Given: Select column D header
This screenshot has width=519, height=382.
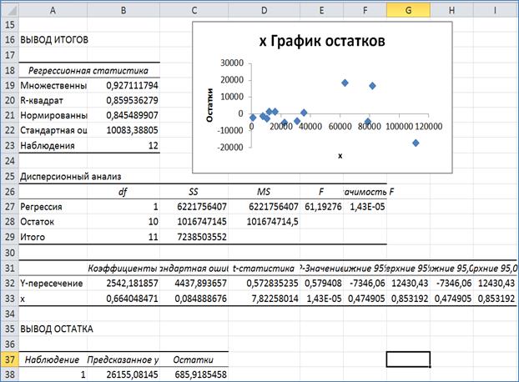Looking at the screenshot, I should point(264,9).
